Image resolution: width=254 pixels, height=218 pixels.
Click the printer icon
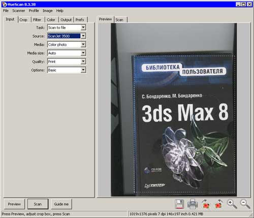click(x=193, y=204)
